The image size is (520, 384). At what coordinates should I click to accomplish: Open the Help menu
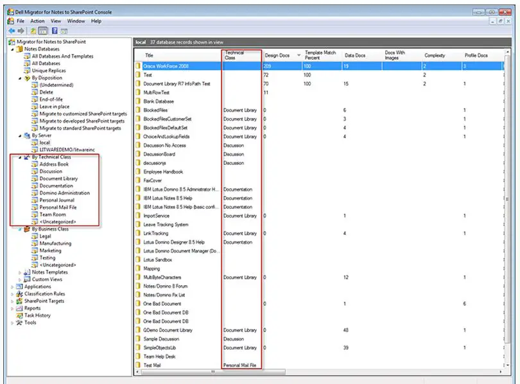(96, 21)
